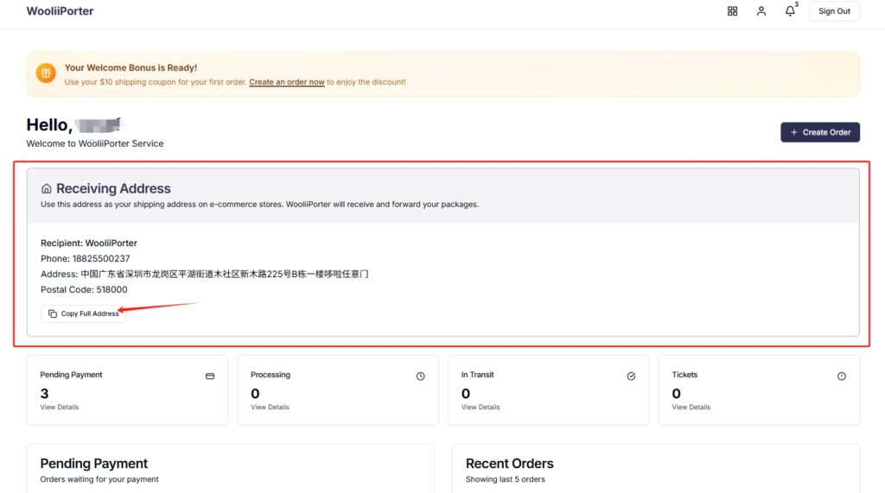View Details under the Processing card
The image size is (885, 493).
pos(270,408)
